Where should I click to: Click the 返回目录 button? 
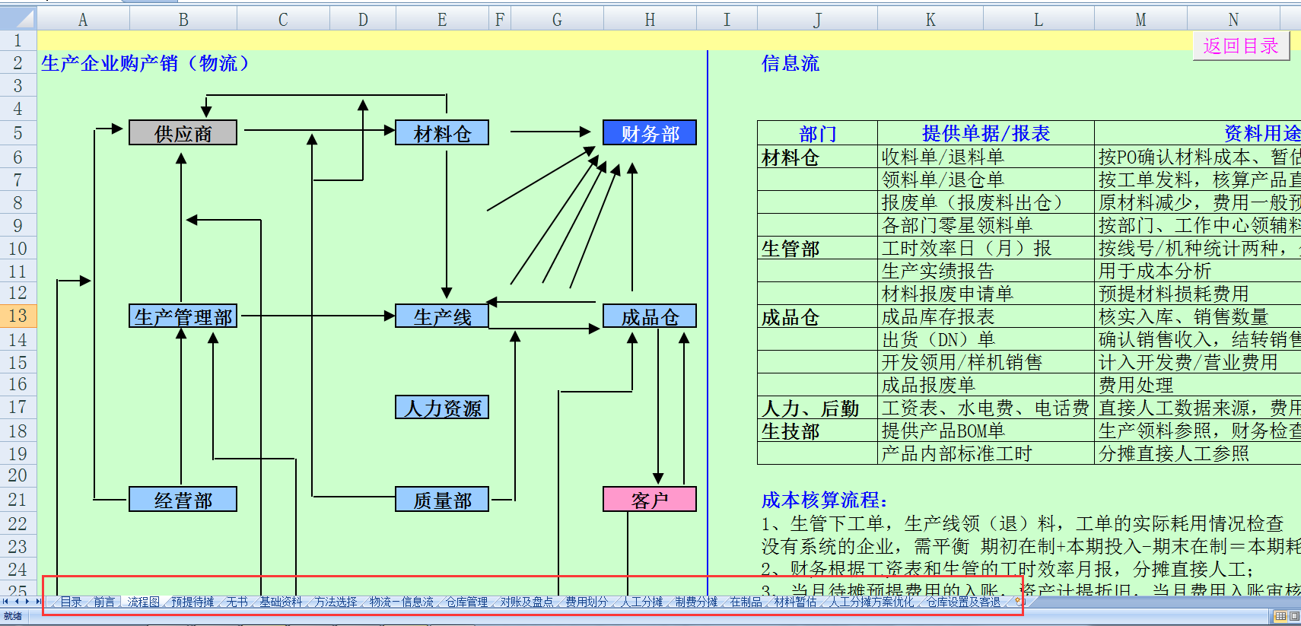[1241, 46]
